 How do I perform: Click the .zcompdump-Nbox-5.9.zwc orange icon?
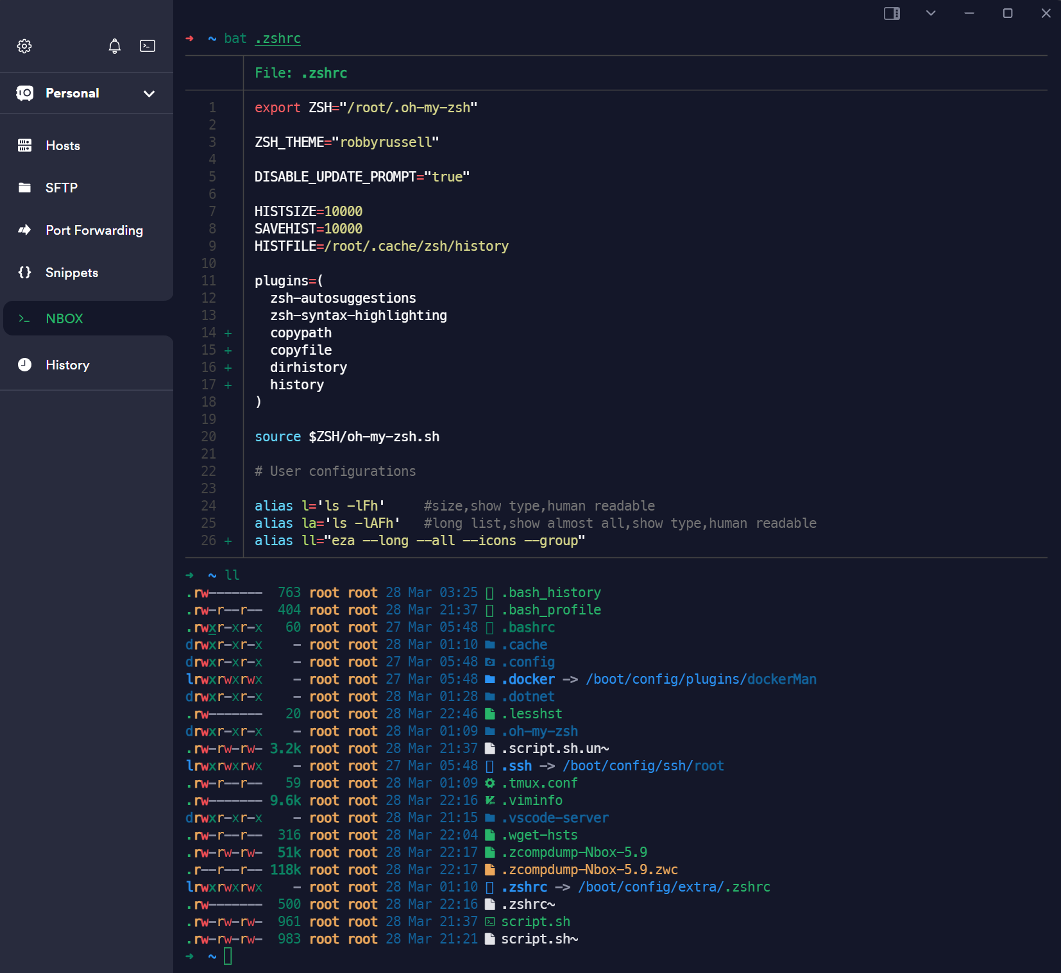point(490,870)
